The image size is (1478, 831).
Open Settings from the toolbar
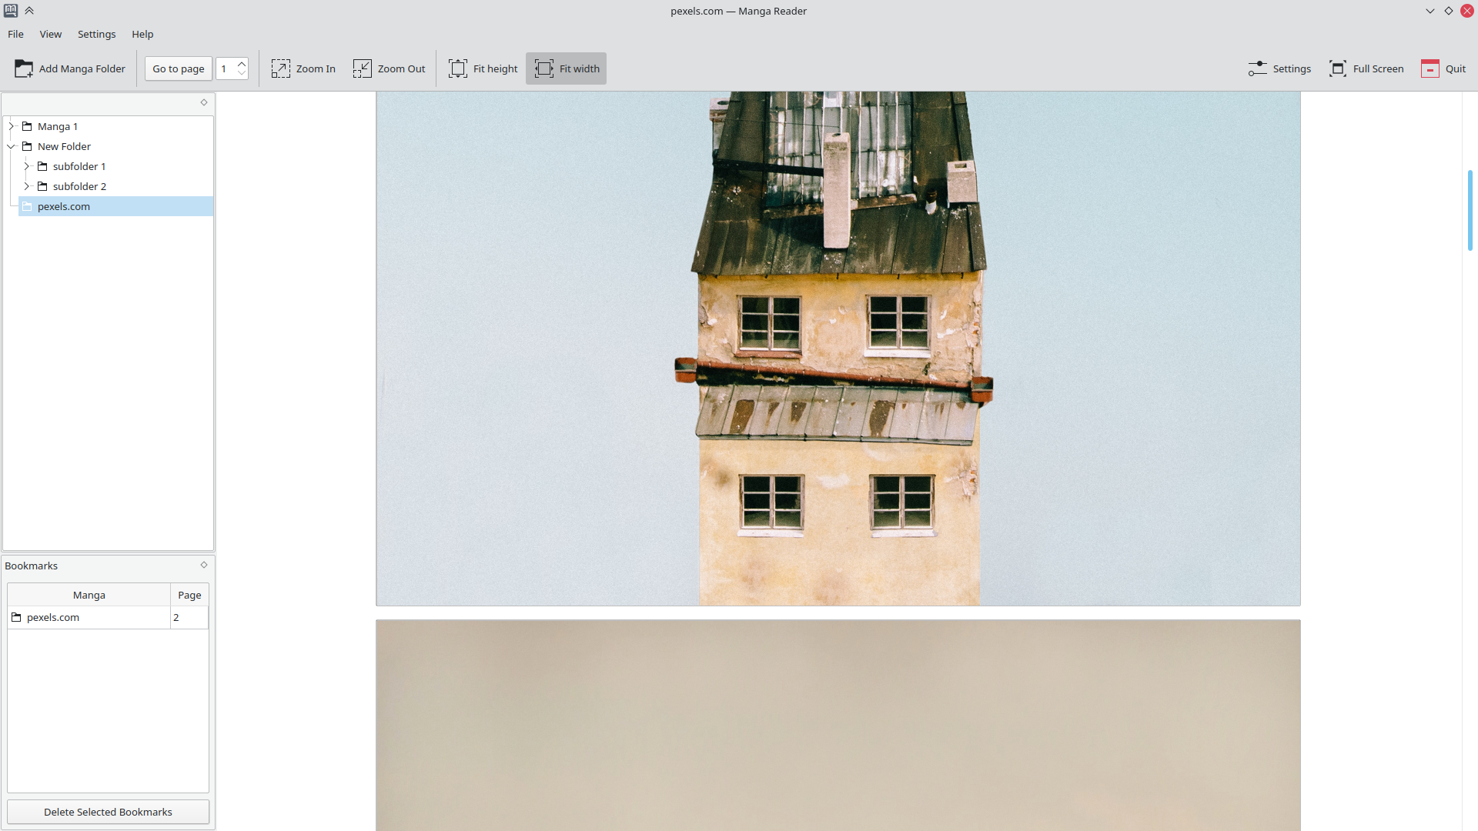pyautogui.click(x=1279, y=68)
